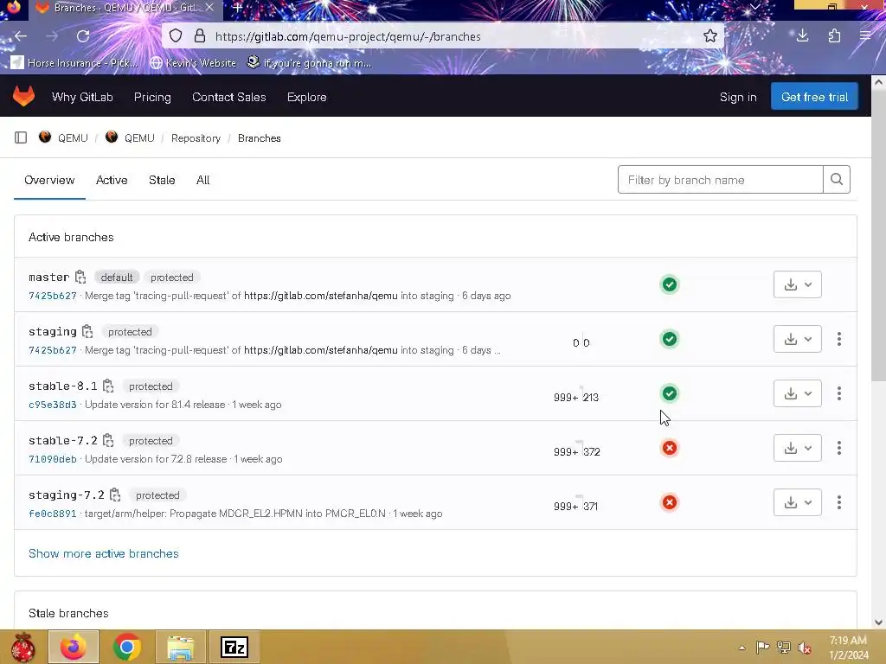Open a new browser tab

[238, 7]
